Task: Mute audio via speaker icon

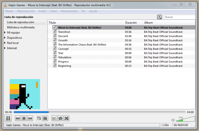Action: coord(173,120)
